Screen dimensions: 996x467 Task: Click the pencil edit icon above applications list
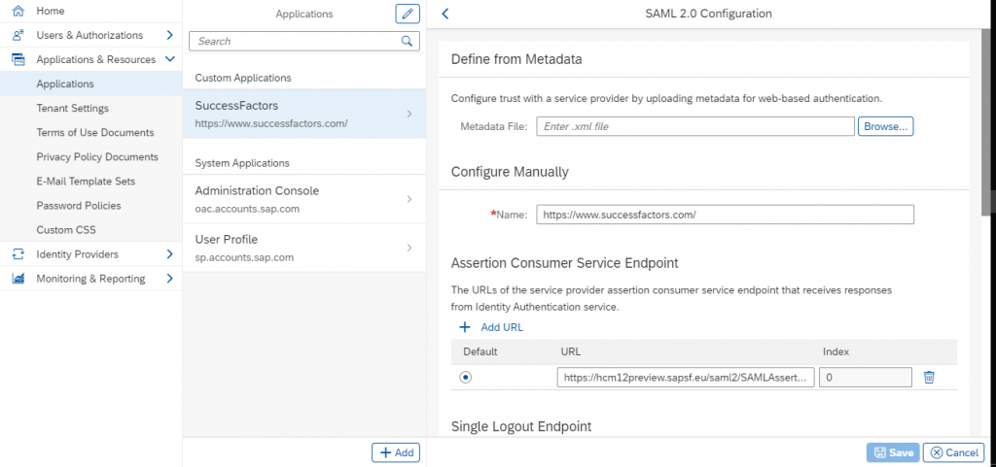click(408, 14)
